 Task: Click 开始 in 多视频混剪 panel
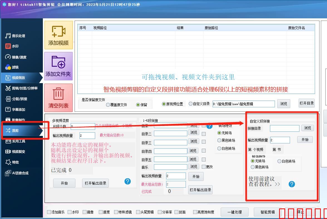[x=64, y=183]
